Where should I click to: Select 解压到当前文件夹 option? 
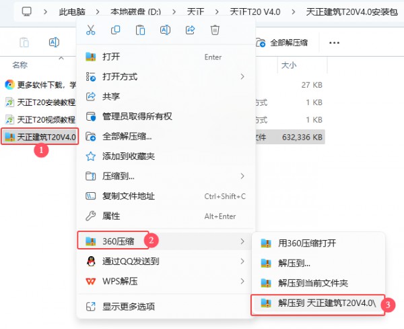pos(312,283)
